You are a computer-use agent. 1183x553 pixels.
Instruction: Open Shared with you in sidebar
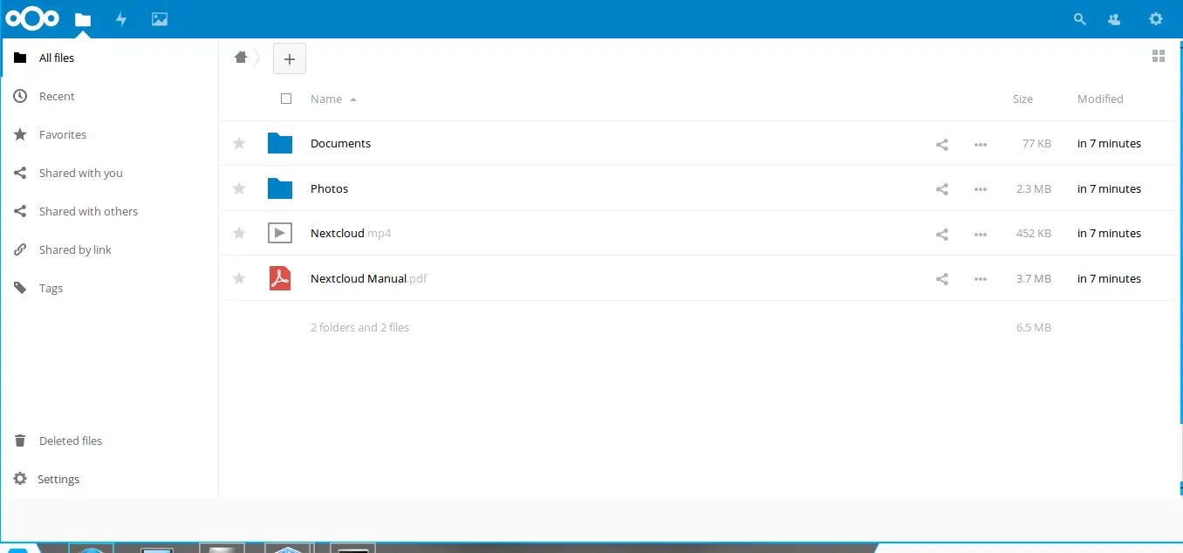[109, 173]
